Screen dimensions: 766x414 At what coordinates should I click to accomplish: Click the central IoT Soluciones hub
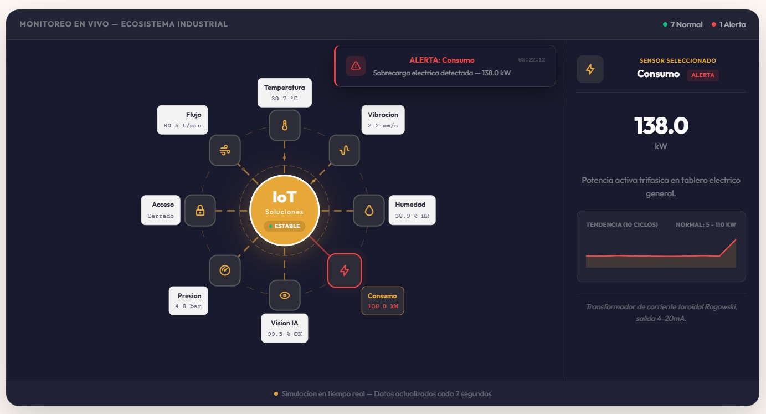tap(285, 210)
